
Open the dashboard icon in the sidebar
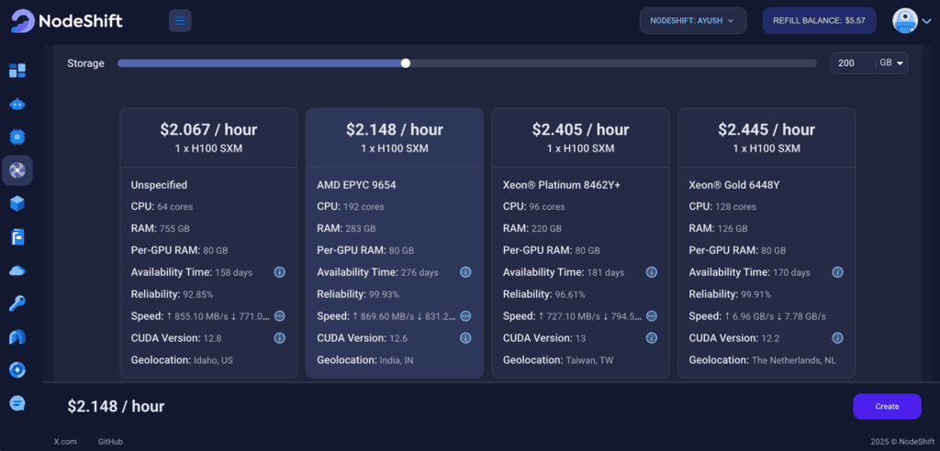pyautogui.click(x=17, y=71)
